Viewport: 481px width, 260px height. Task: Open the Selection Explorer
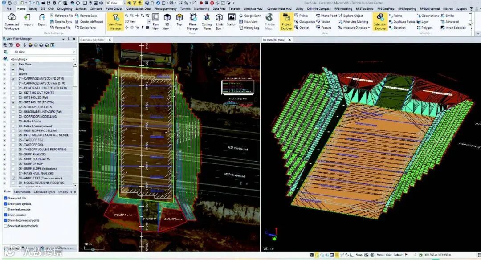click(x=380, y=22)
